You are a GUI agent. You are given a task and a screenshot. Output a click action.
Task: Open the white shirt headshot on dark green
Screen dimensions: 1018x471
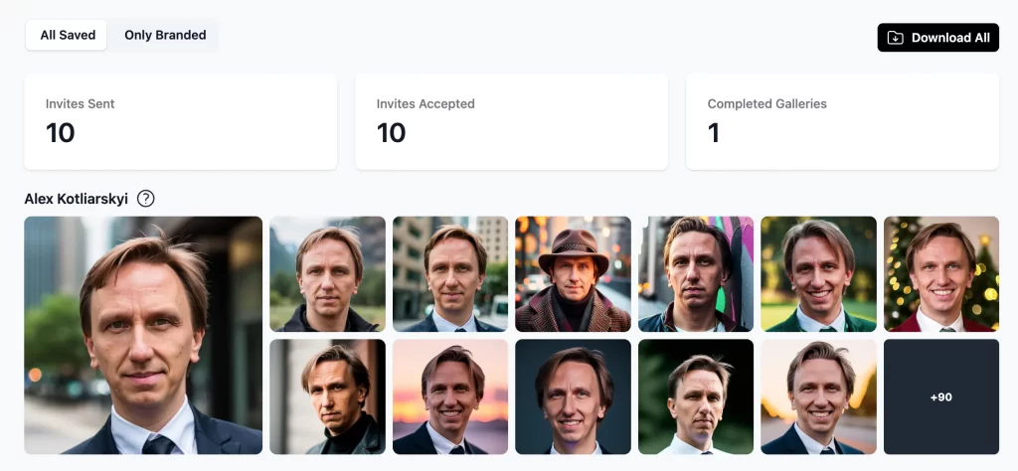pos(695,396)
